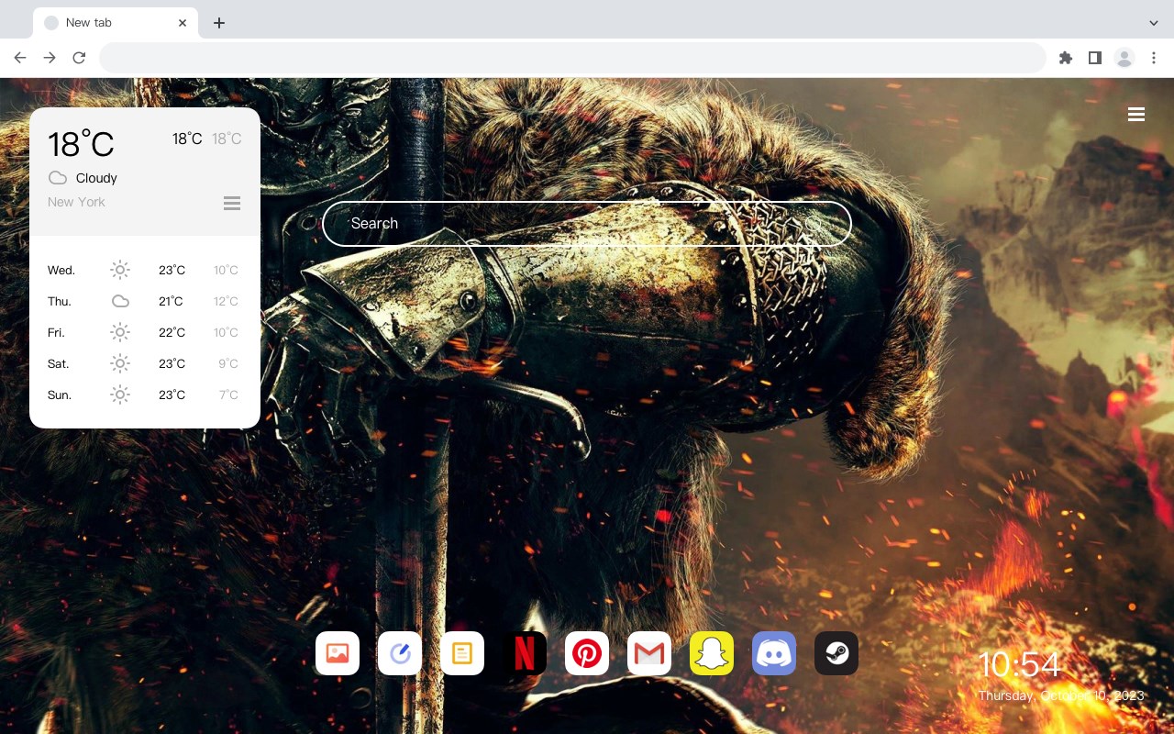
Task: Open the Discord shortcut icon
Action: click(774, 653)
